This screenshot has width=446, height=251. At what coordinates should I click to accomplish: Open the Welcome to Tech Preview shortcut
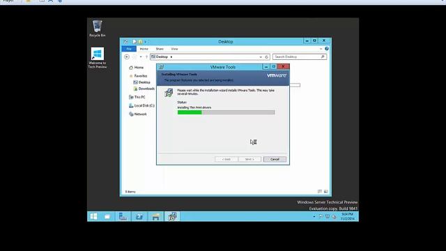[98, 58]
